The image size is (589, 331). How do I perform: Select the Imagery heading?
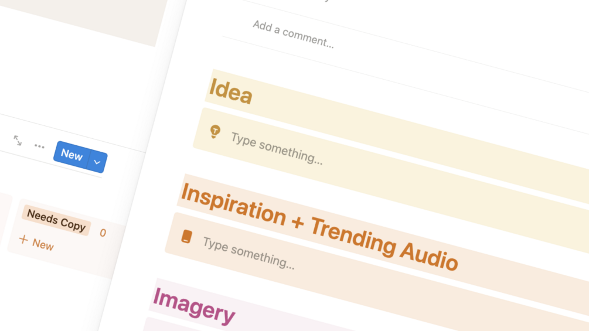[194, 306]
